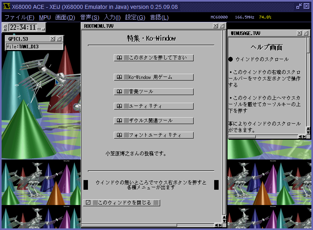Click the 22:34:11 clock display

(23, 27)
